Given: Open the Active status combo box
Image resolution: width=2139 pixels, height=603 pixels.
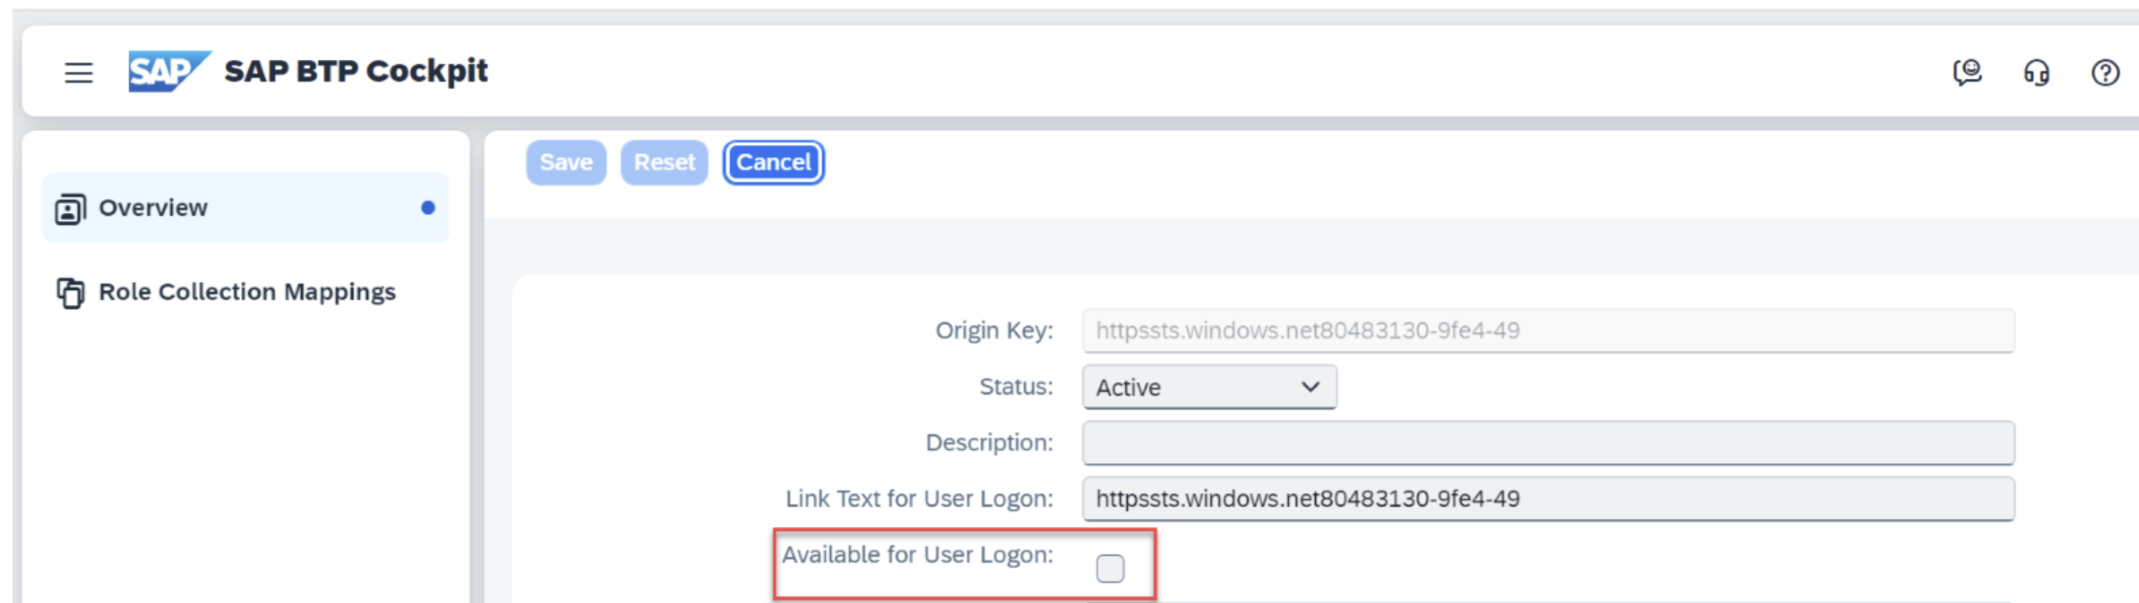Looking at the screenshot, I should [1209, 387].
